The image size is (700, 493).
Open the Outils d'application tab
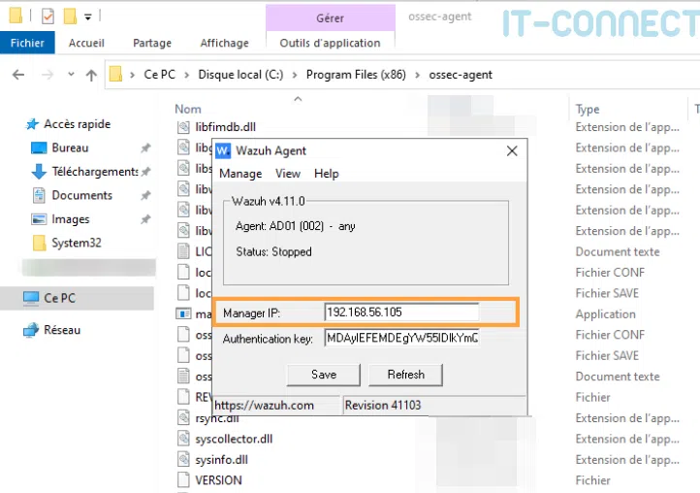pos(330,43)
